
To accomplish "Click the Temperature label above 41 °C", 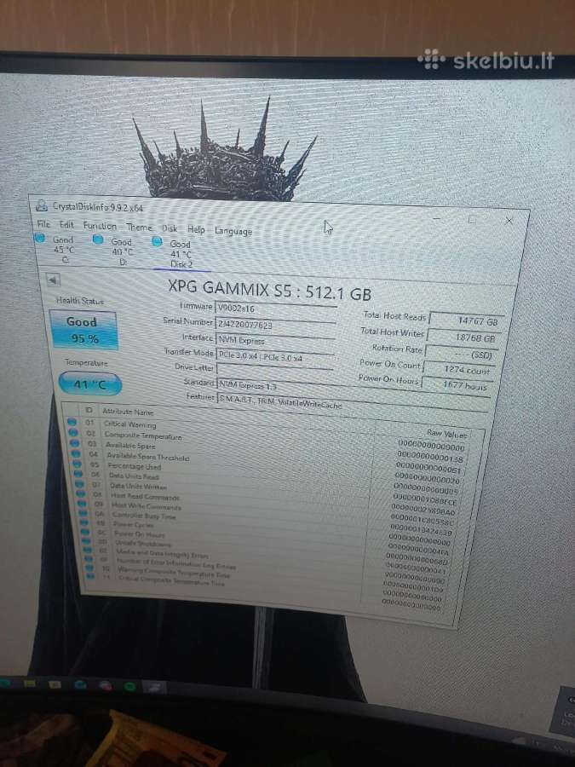I will pyautogui.click(x=86, y=362).
